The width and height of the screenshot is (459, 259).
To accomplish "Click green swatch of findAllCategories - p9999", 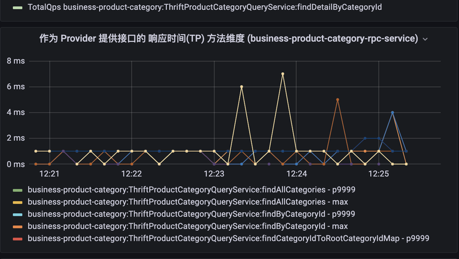I will point(18,190).
